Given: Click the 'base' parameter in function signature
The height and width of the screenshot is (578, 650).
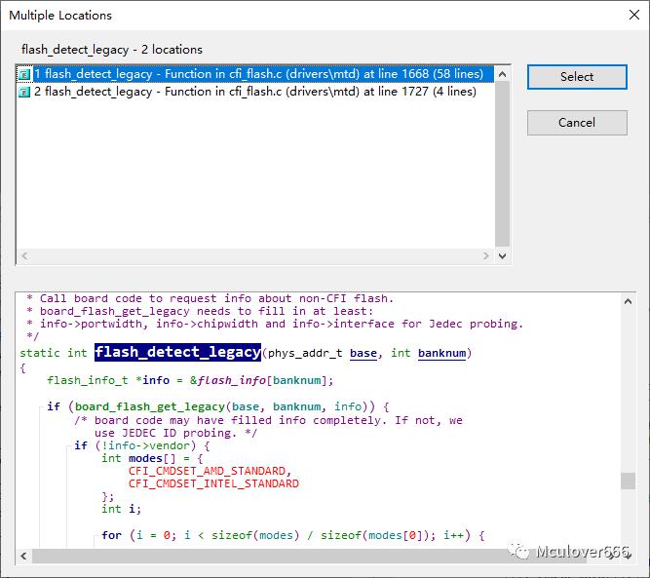Looking at the screenshot, I should [363, 353].
